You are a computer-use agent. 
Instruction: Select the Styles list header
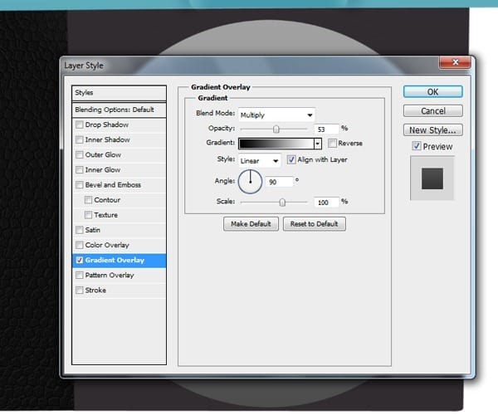pyautogui.click(x=119, y=93)
